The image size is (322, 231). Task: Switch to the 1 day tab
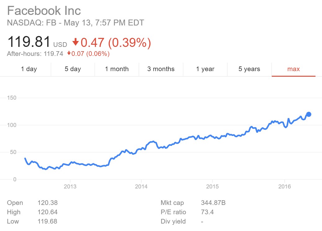29,69
